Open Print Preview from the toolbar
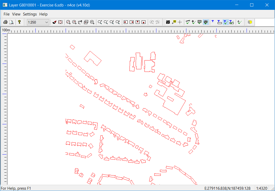The height and width of the screenshot is (191, 275). 11,22
